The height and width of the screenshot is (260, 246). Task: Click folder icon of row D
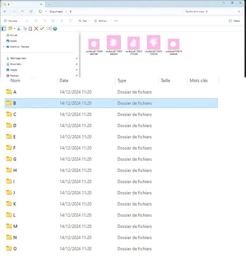point(9,125)
